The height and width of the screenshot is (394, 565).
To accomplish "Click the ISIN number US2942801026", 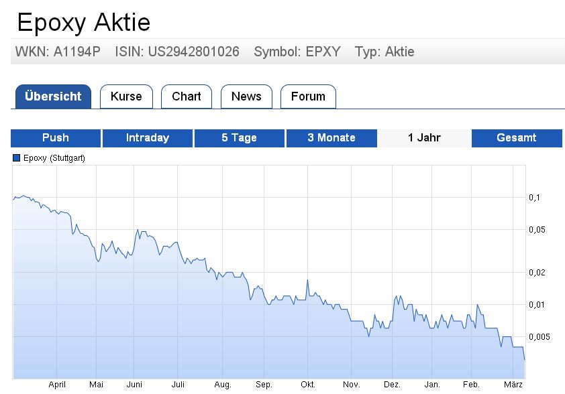I will pyautogui.click(x=195, y=52).
